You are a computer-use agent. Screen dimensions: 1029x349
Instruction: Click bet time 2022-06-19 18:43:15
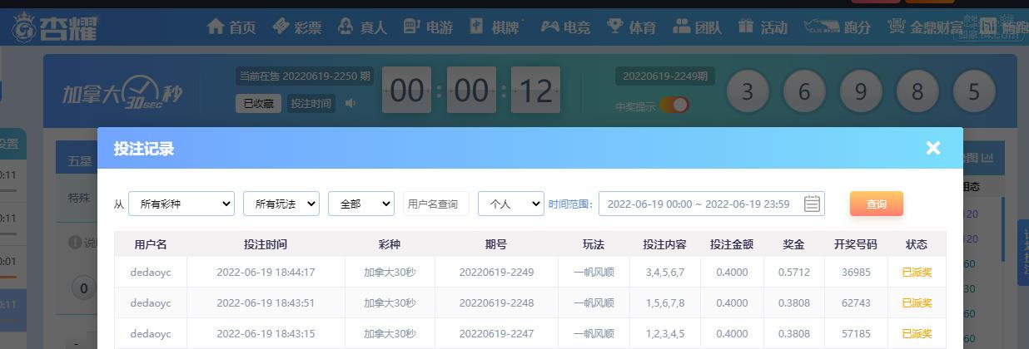coord(266,334)
